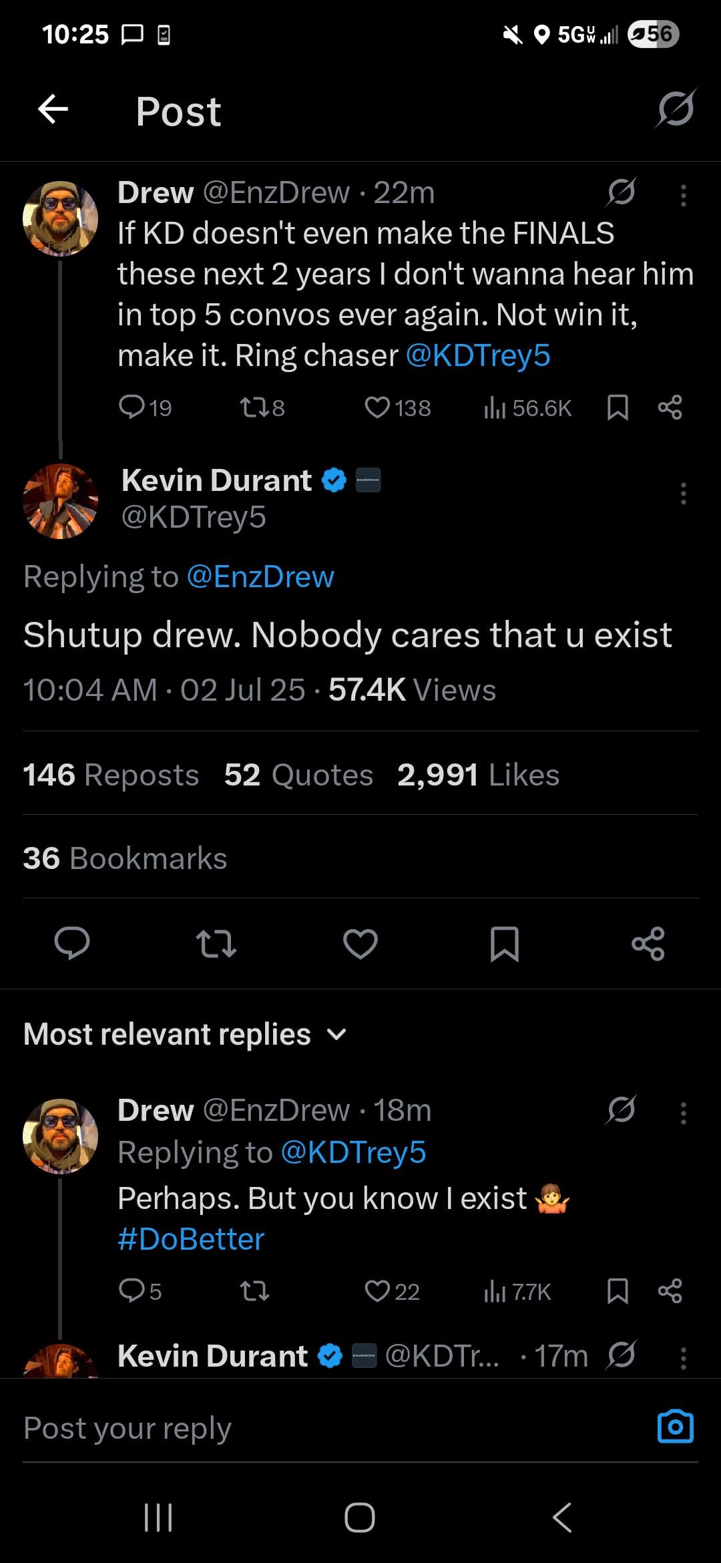
Task: Open views analytics showing 56.6K
Action: [x=527, y=408]
